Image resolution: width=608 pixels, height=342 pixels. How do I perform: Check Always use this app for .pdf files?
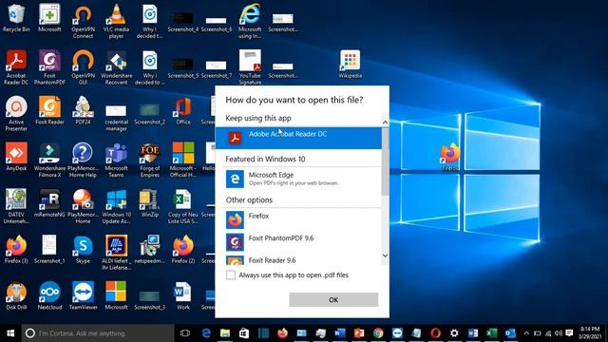point(231,275)
